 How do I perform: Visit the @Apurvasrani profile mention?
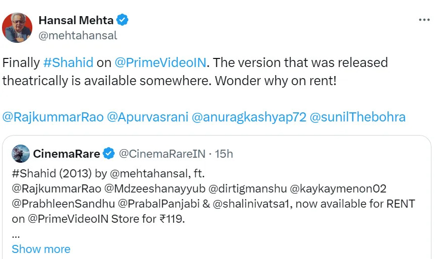(x=148, y=117)
